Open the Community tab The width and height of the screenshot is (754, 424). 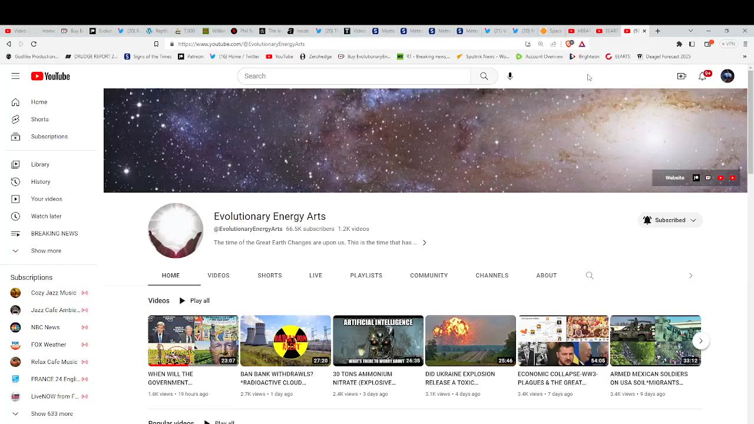coord(429,276)
